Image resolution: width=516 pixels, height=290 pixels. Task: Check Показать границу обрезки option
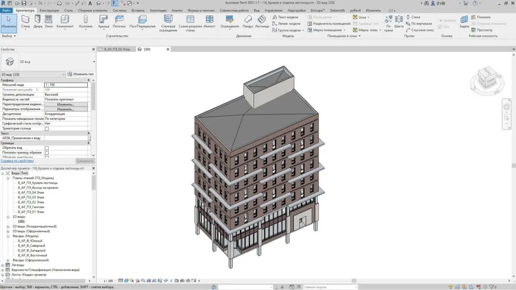pos(47,153)
